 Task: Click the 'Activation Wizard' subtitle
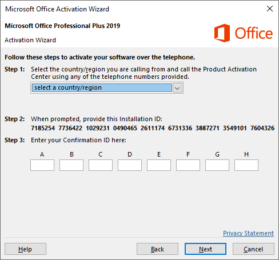pos(30,40)
